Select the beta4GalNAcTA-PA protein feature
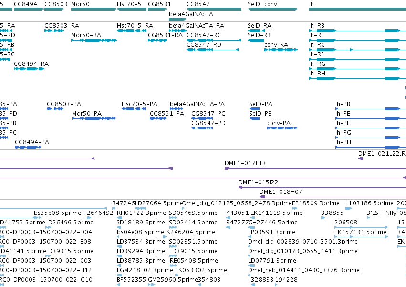406x287 pixels. click(177, 109)
